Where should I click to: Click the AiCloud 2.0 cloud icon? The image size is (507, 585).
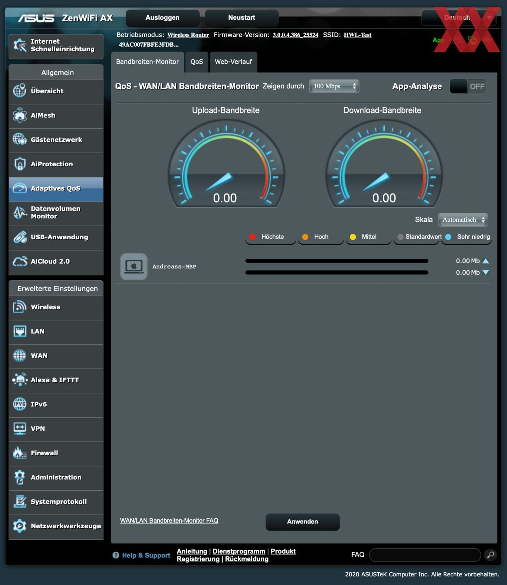20,261
